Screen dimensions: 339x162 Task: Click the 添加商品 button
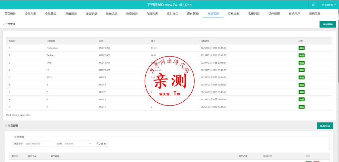point(325,126)
